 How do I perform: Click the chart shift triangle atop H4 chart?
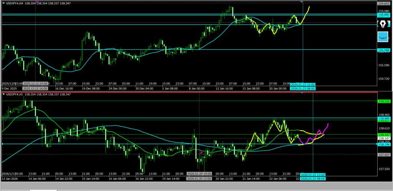302,2
